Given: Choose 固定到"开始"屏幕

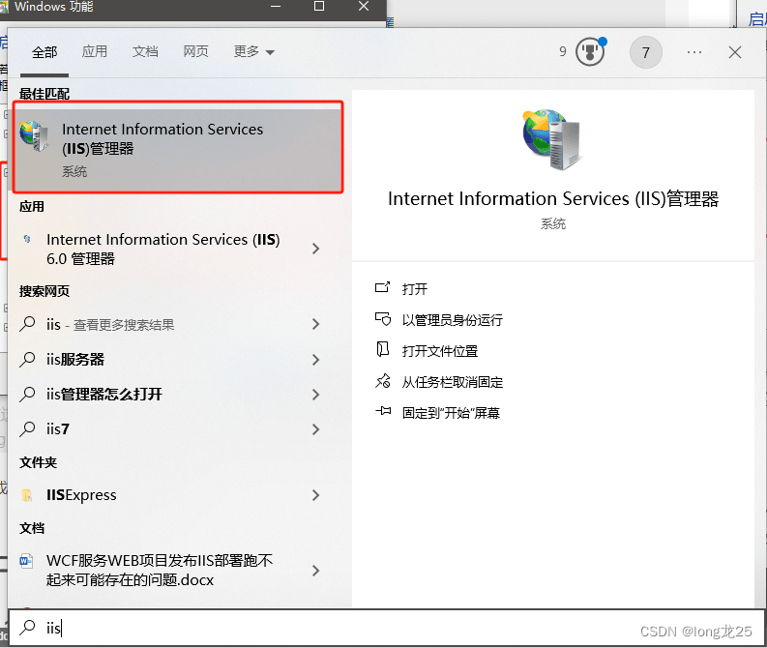Looking at the screenshot, I should 451,413.
